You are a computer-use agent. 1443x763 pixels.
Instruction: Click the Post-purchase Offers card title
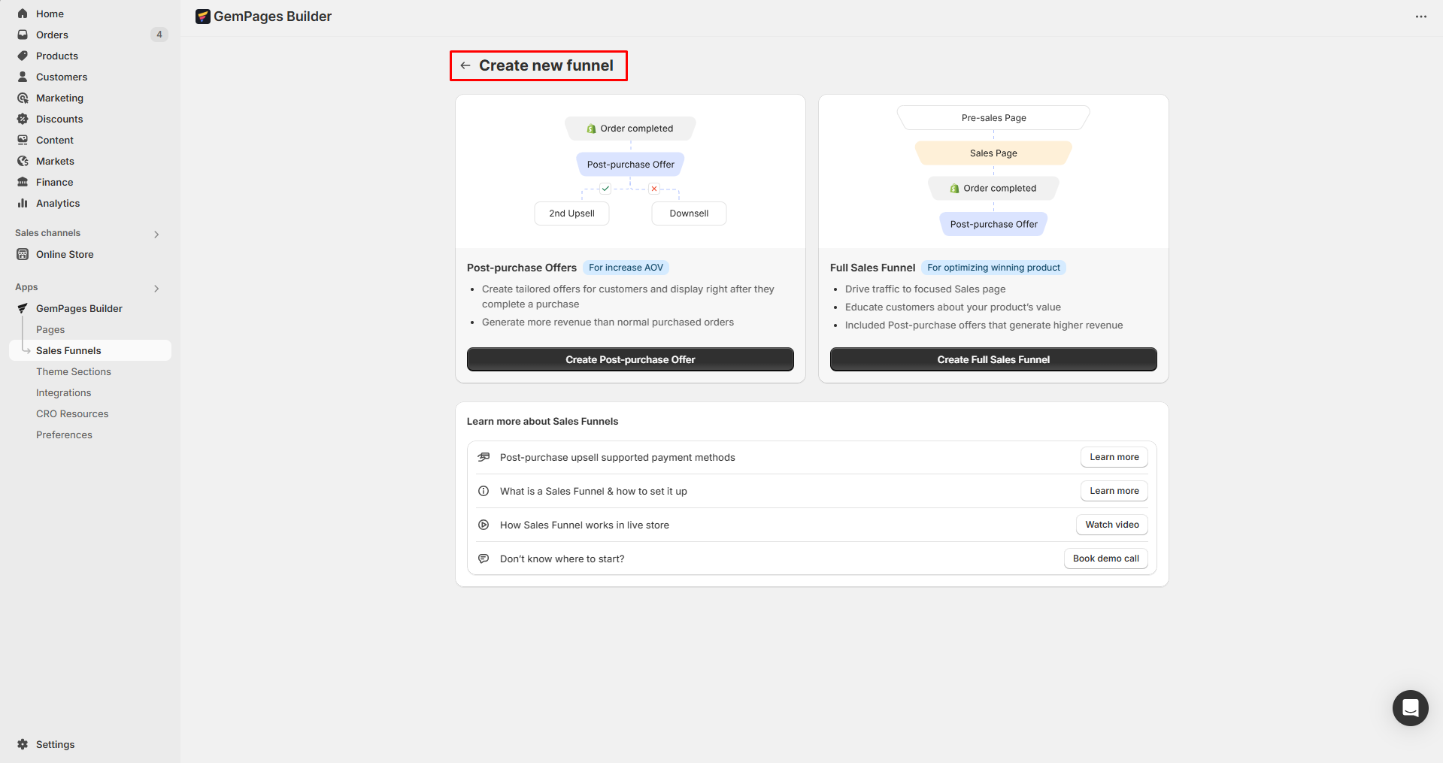pos(522,268)
